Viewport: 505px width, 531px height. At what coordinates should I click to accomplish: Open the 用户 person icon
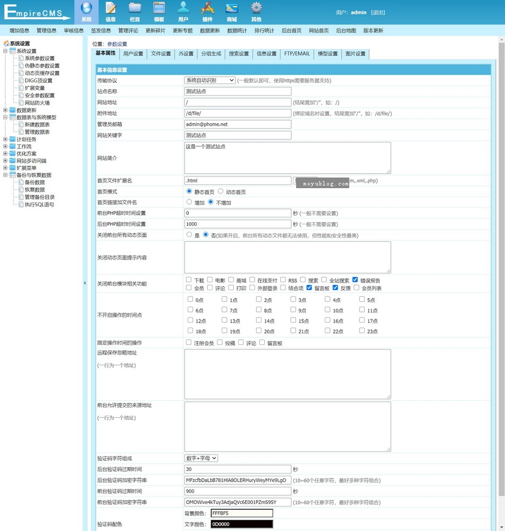(x=183, y=8)
